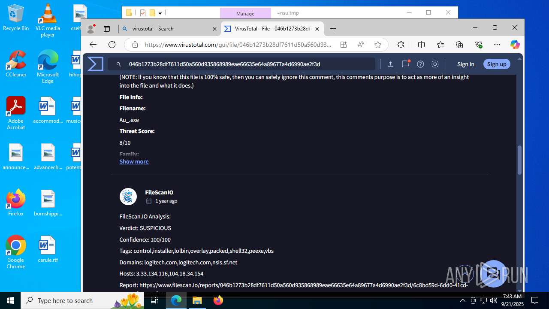Click the Sign in link
The height and width of the screenshot is (309, 549).
pos(465,64)
